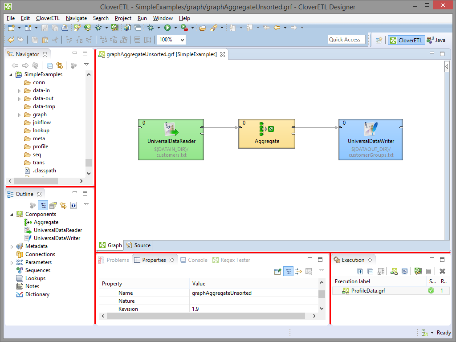The image size is (456, 342).
Task: Click the green status check for ProfileData.grf
Action: click(x=431, y=290)
